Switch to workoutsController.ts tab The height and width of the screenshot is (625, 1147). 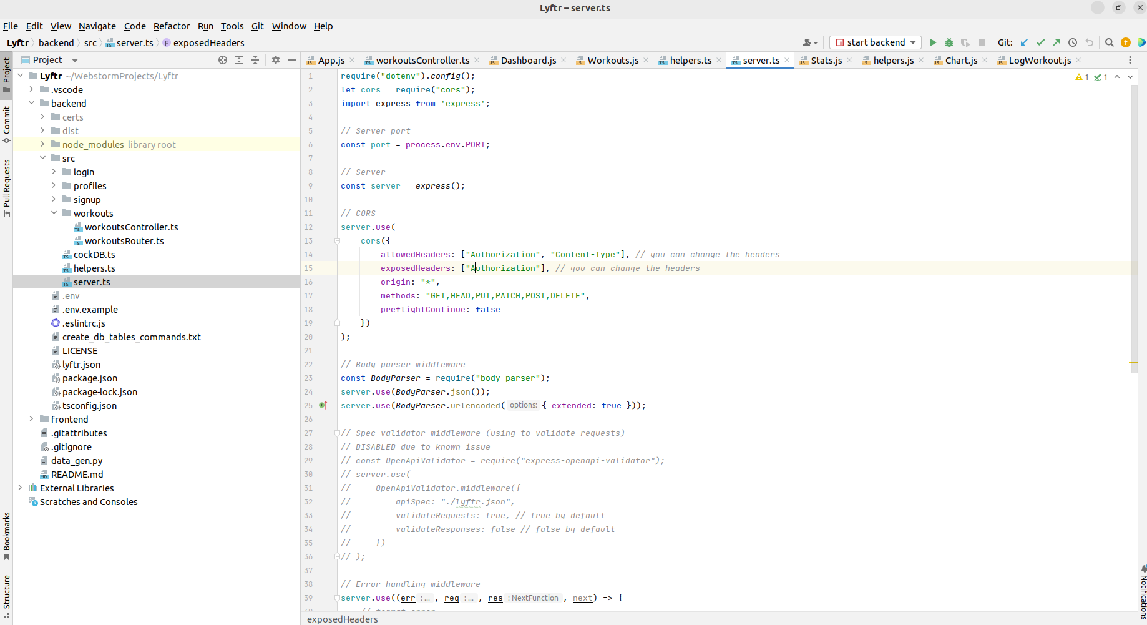pyautogui.click(x=422, y=61)
